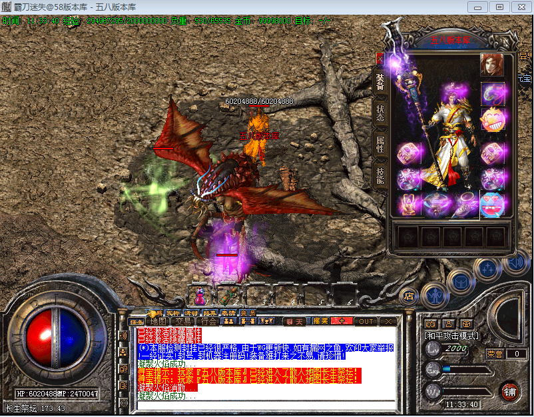This screenshot has width=534, height=417.
Task: Toggle the sound speaker round button
Action: point(516,263)
